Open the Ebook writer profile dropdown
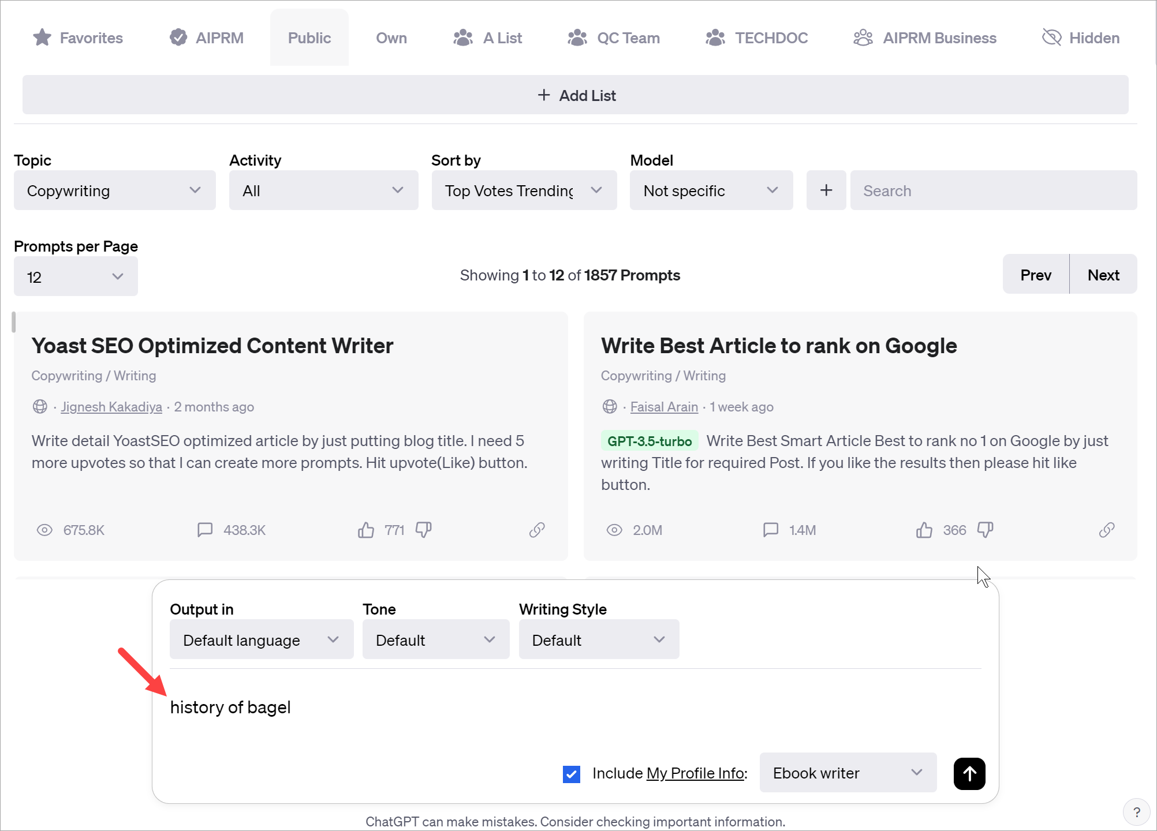The width and height of the screenshot is (1157, 831). [846, 773]
